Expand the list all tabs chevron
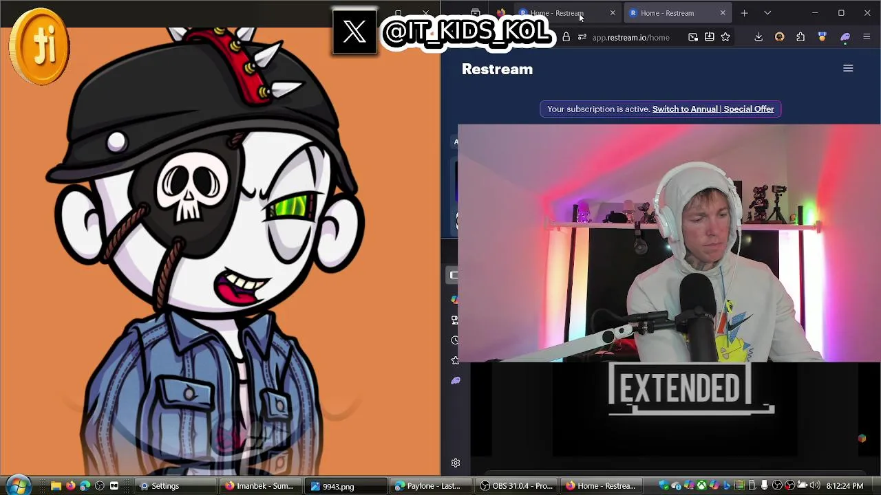Screen dimensions: 881x495 click(767, 13)
